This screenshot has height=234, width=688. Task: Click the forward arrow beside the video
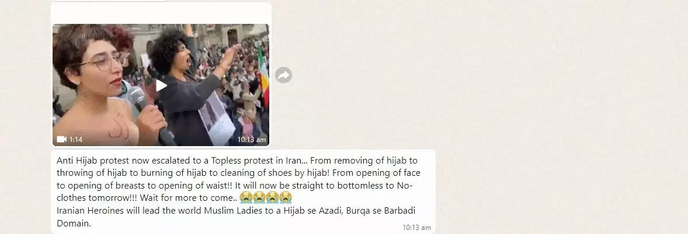(283, 75)
